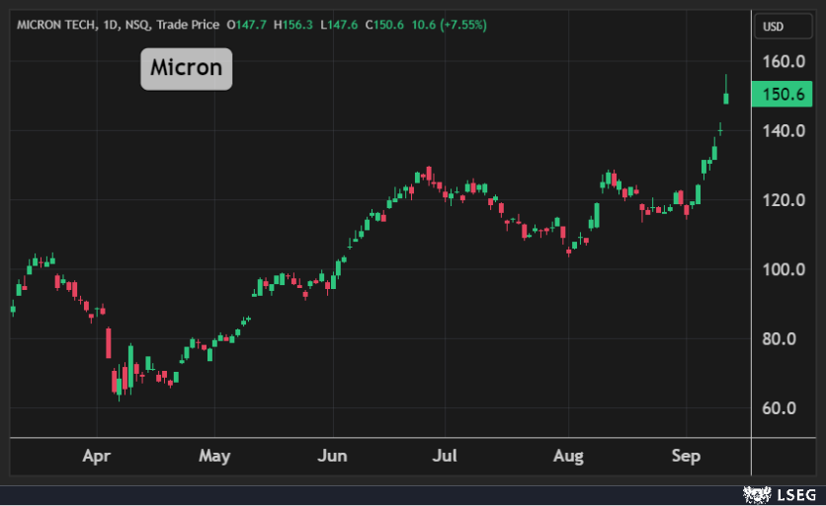The height and width of the screenshot is (506, 826).
Task: Click the latest green candlestick near 150
Action: 726,97
